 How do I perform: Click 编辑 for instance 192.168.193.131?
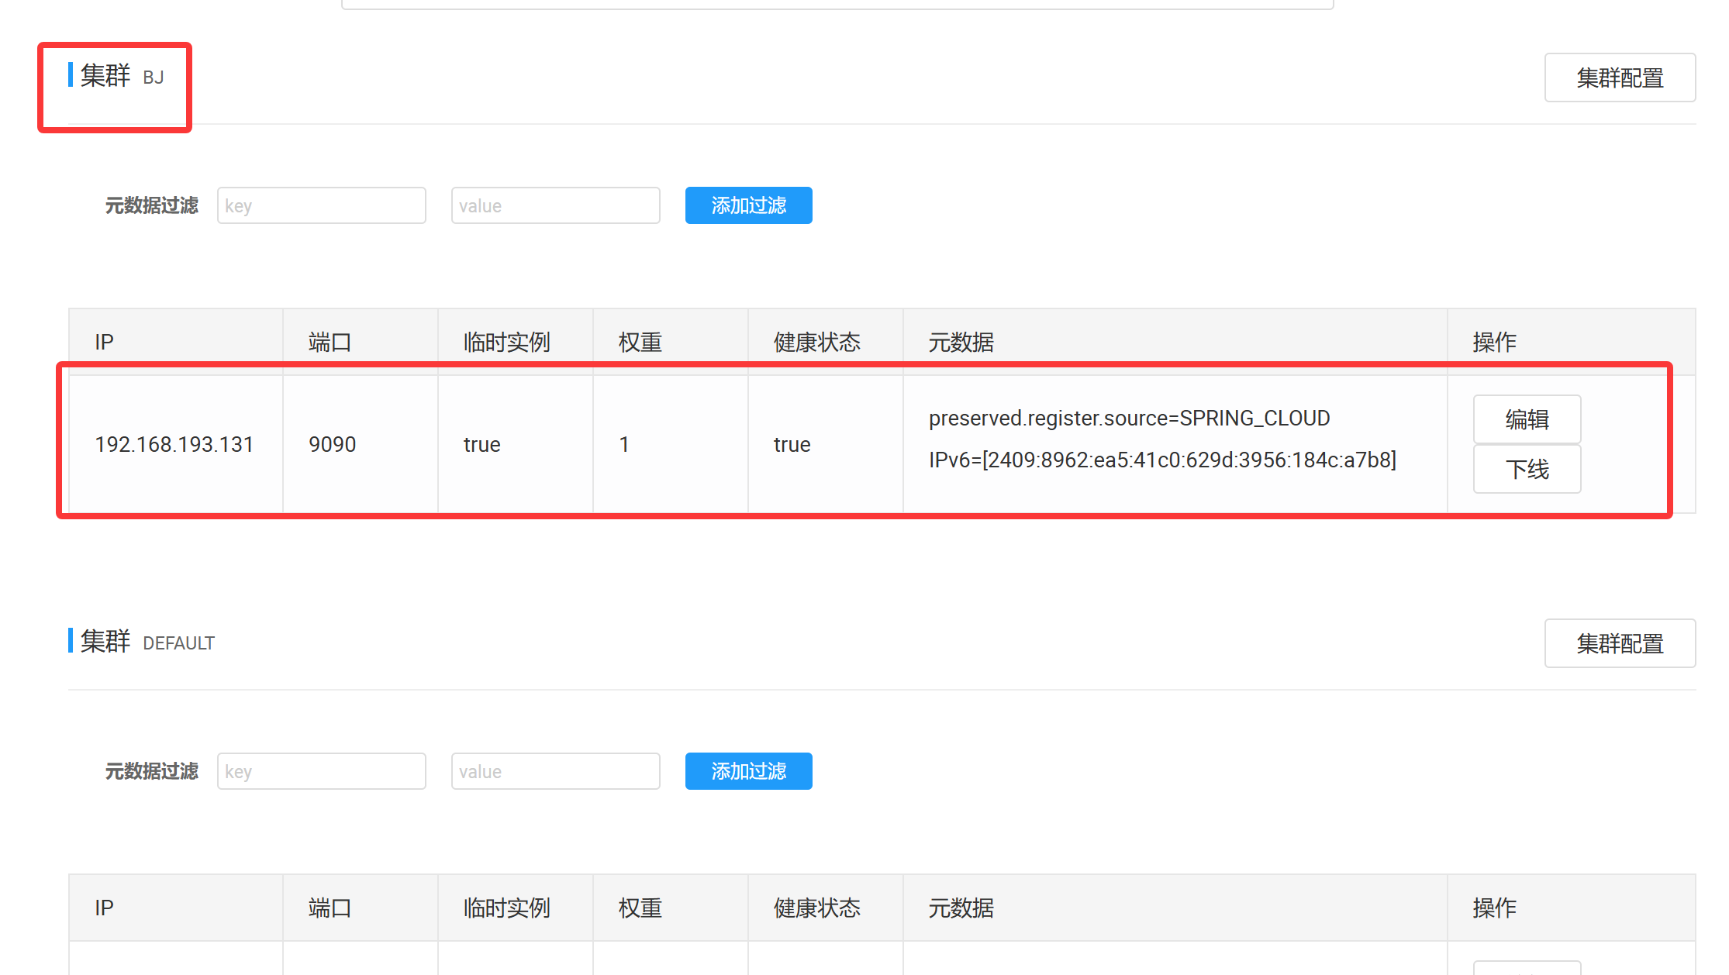point(1526,419)
